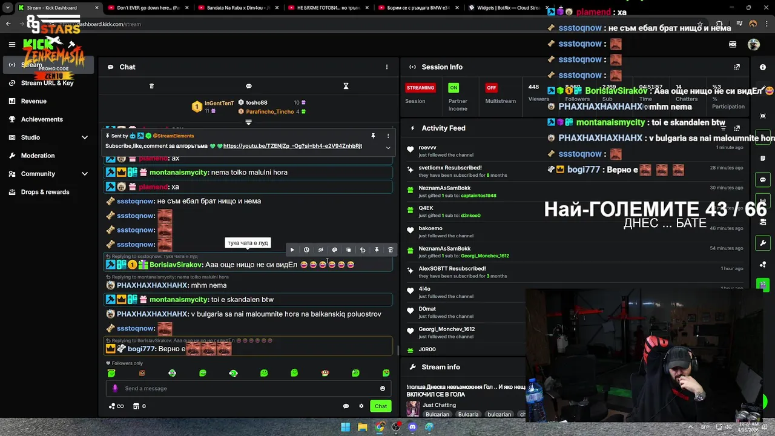Click clock timeout icon in message toolbar
The height and width of the screenshot is (436, 775).
pyautogui.click(x=306, y=249)
